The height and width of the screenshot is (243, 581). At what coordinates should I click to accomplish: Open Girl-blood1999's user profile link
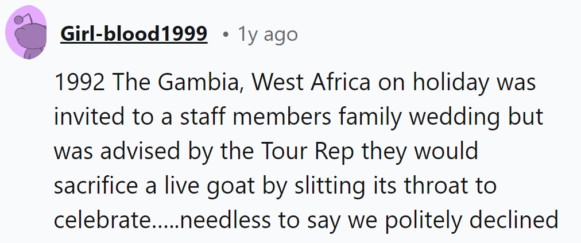pos(134,35)
